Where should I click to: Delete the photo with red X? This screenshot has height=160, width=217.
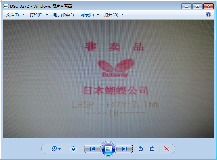pos(167,149)
